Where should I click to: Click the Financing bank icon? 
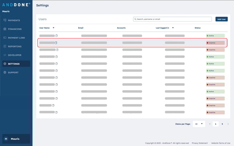(5, 29)
